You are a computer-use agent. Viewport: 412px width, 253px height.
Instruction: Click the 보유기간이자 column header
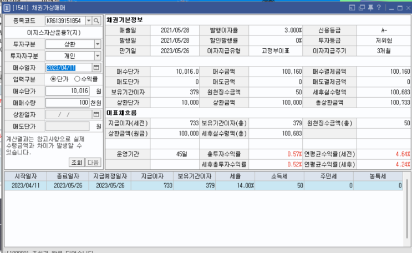[x=195, y=176]
